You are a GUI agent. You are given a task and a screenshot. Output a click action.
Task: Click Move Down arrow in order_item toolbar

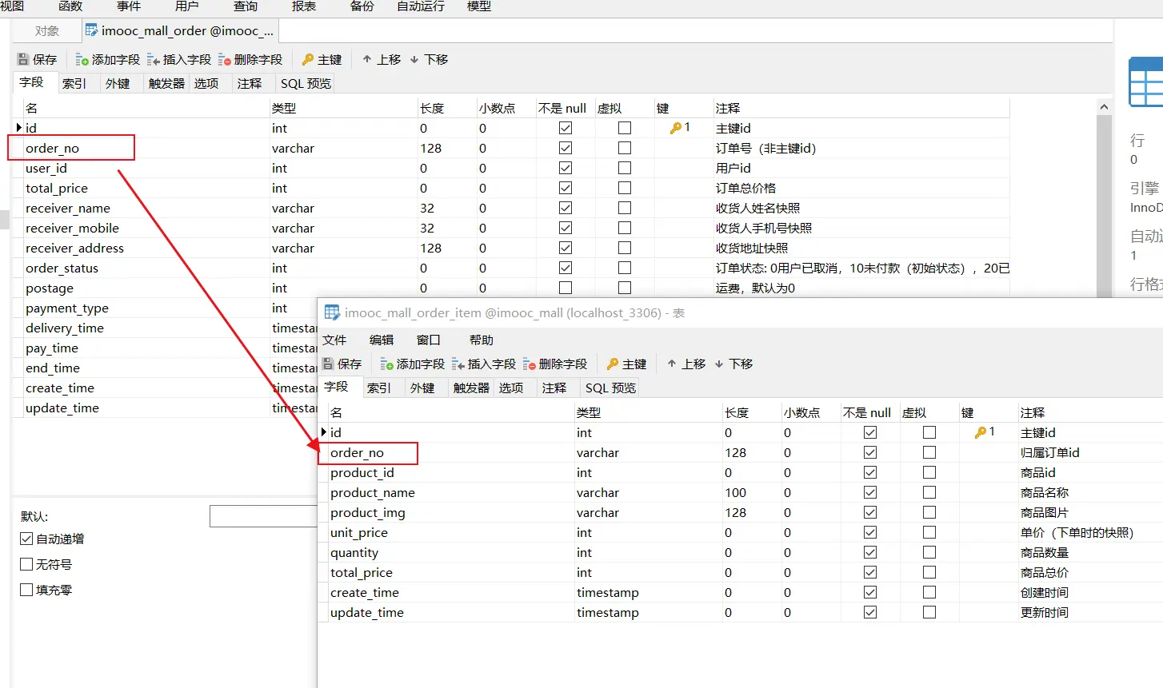(x=719, y=364)
